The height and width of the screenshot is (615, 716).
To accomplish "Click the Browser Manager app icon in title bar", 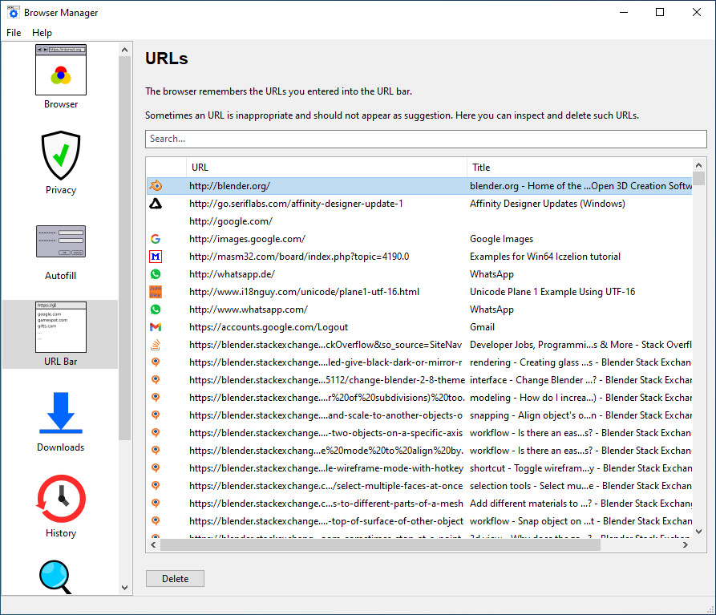I will (14, 12).
